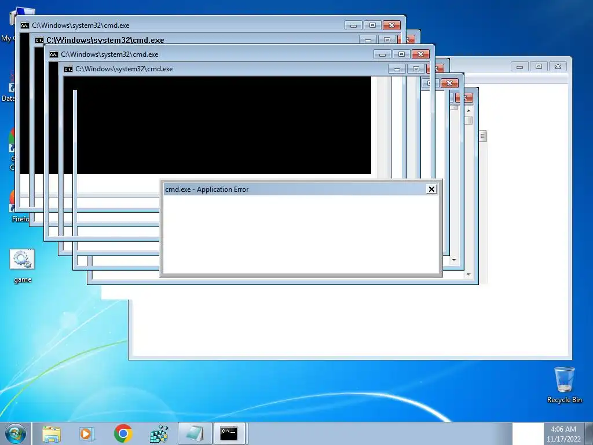This screenshot has width=593, height=445.
Task: Maximize the blank white background window
Action: point(539,67)
